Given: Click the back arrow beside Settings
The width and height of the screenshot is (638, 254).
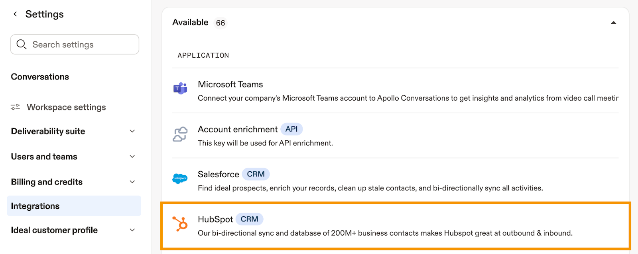Looking at the screenshot, I should (15, 14).
